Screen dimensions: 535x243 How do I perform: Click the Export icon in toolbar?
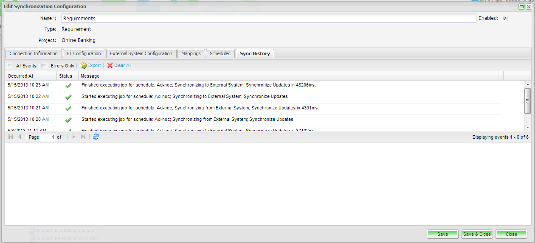pyautogui.click(x=83, y=66)
